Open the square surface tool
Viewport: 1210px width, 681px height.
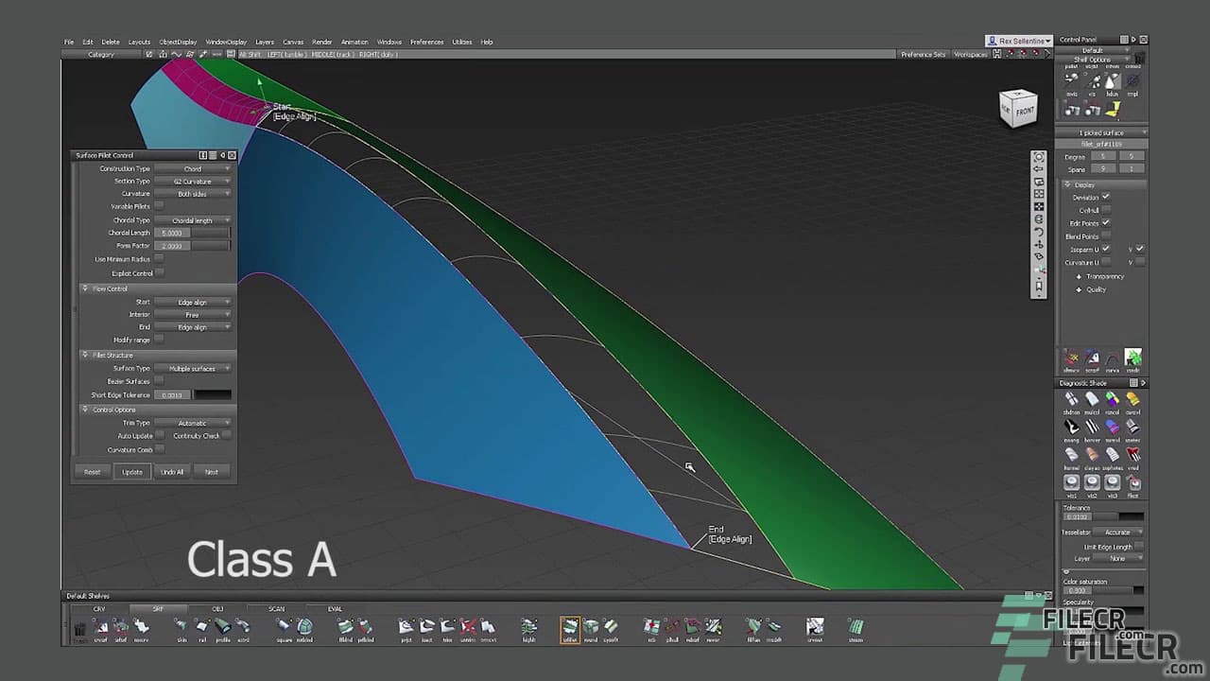(x=284, y=627)
